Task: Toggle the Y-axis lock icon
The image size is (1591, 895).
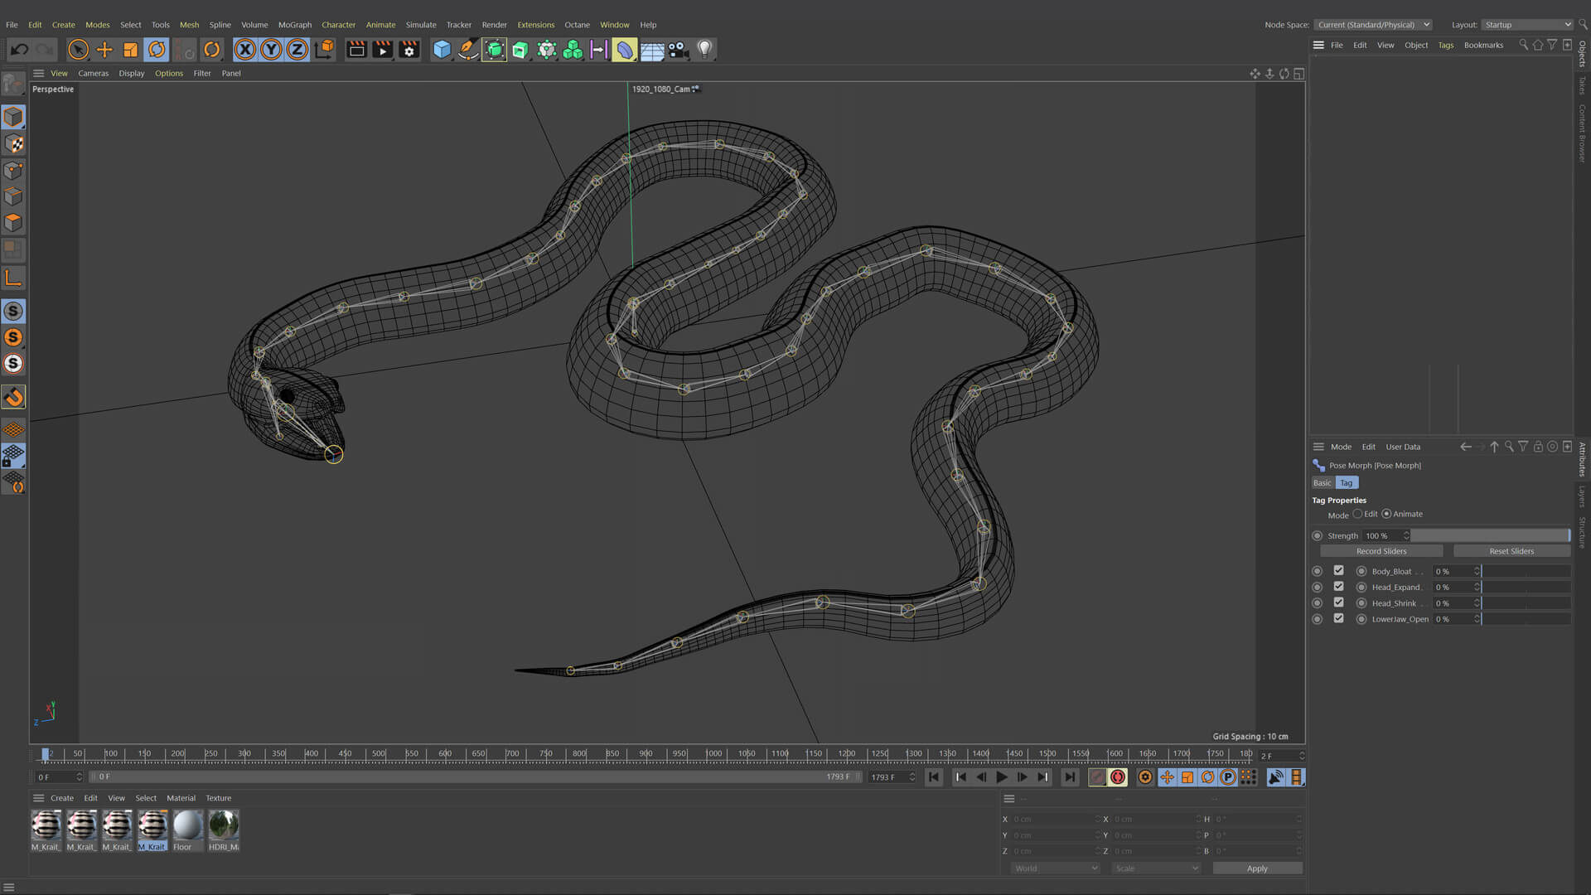Action: (271, 50)
